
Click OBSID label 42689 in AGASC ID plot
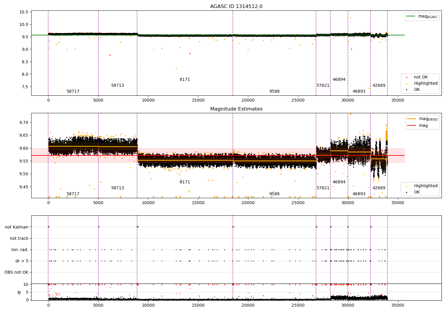click(x=379, y=86)
